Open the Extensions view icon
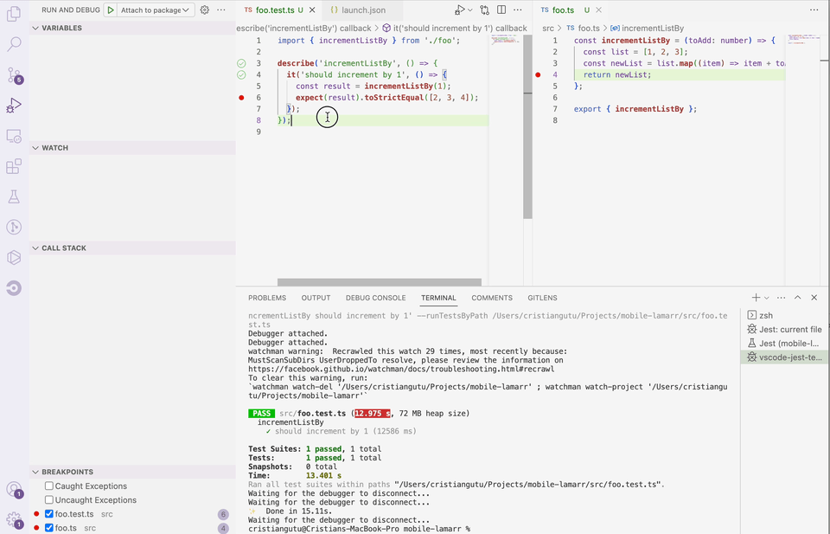 [x=14, y=166]
